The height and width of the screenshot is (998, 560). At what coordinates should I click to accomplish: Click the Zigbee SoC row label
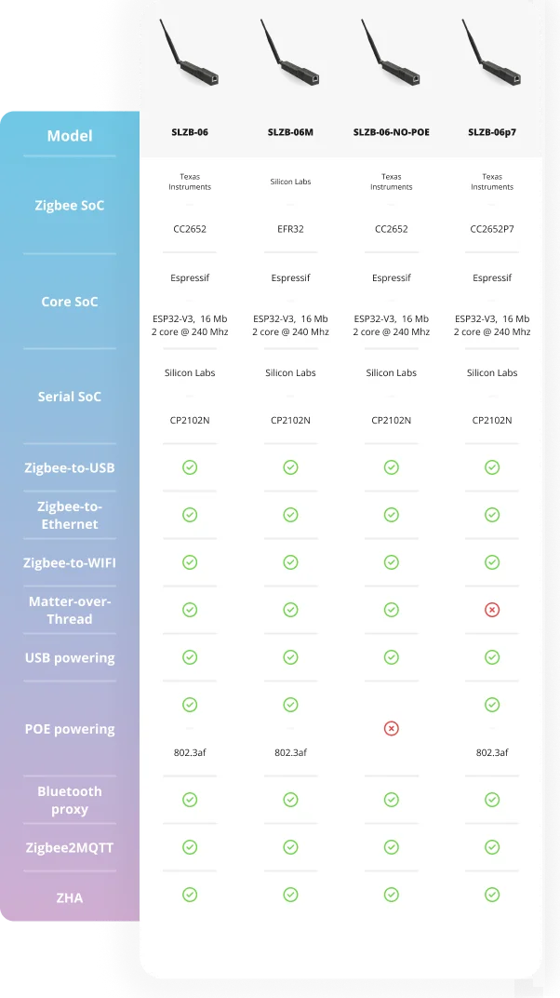point(70,206)
